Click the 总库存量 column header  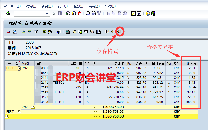pos(76,64)
